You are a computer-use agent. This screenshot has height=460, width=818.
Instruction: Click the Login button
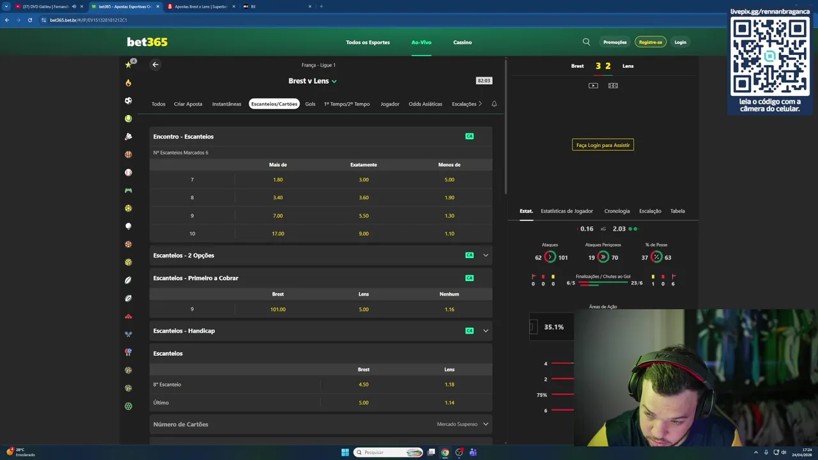click(680, 42)
